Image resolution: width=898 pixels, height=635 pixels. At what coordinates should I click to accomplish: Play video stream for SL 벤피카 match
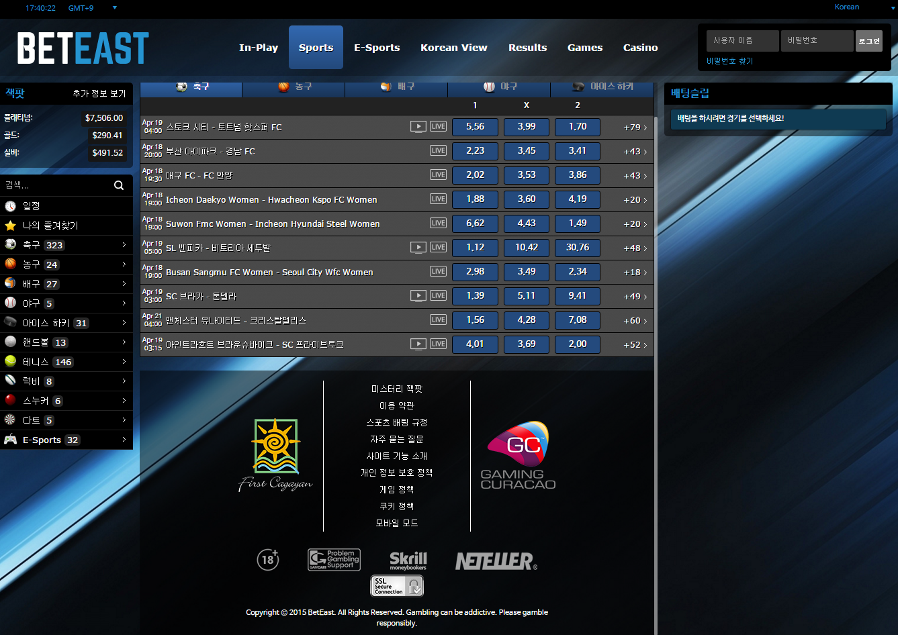tap(418, 247)
